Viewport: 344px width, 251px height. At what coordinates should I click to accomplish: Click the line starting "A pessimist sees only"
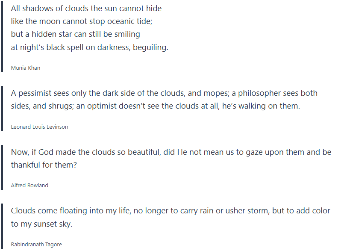pos(164,93)
